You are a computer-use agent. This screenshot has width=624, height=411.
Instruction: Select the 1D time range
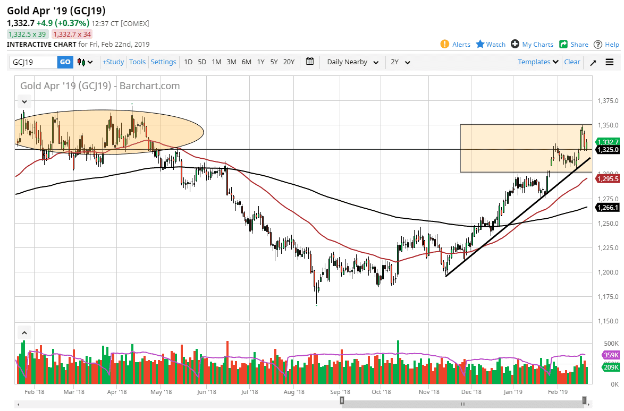(x=188, y=62)
